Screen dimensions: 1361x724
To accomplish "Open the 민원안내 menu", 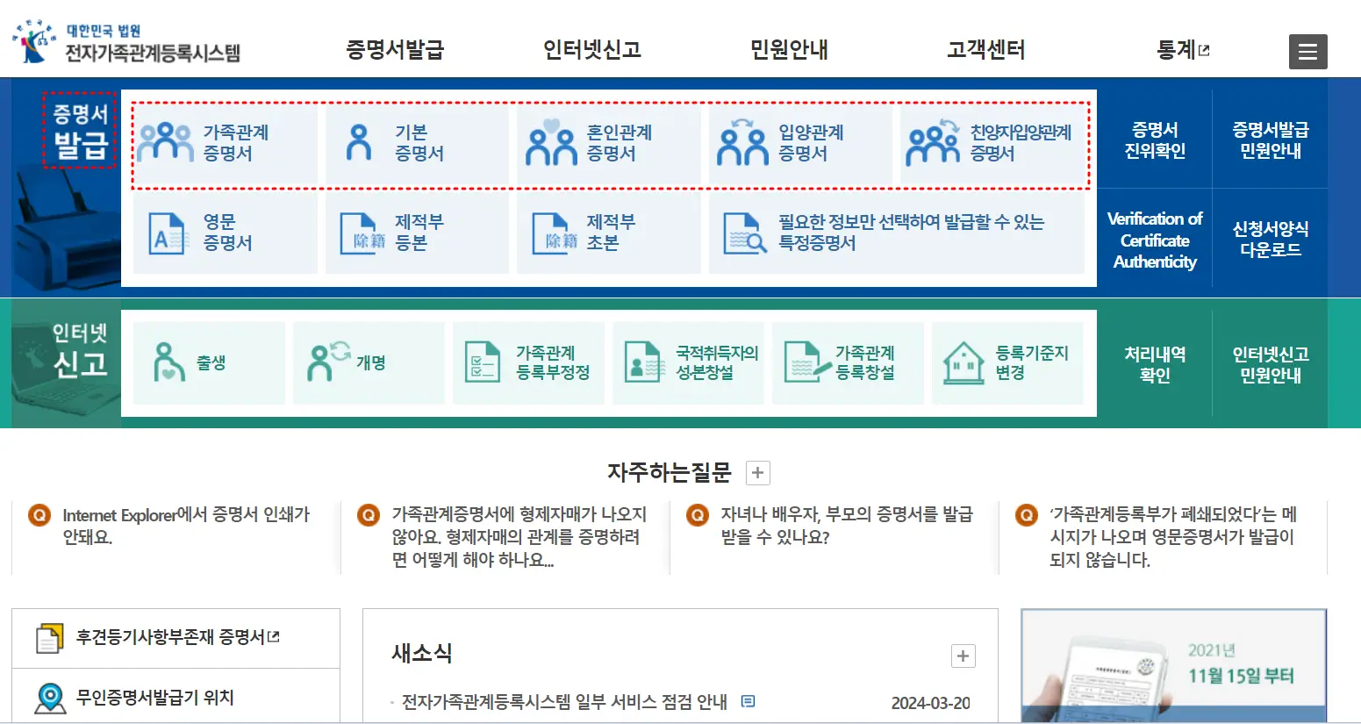I will (788, 50).
